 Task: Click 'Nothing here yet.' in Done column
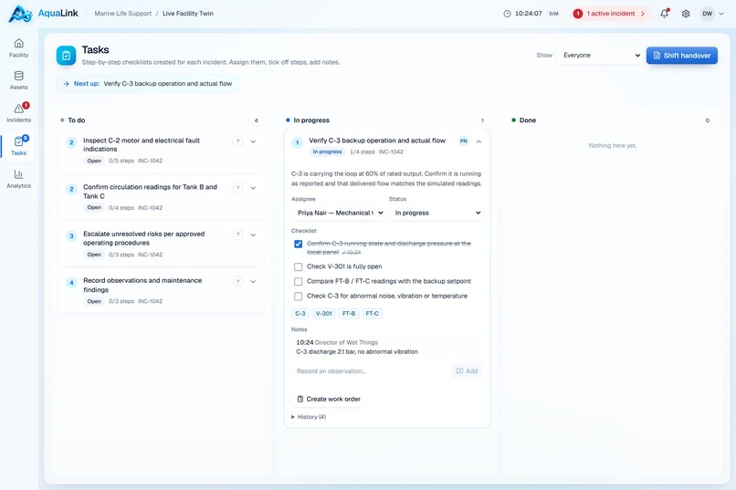click(x=613, y=146)
